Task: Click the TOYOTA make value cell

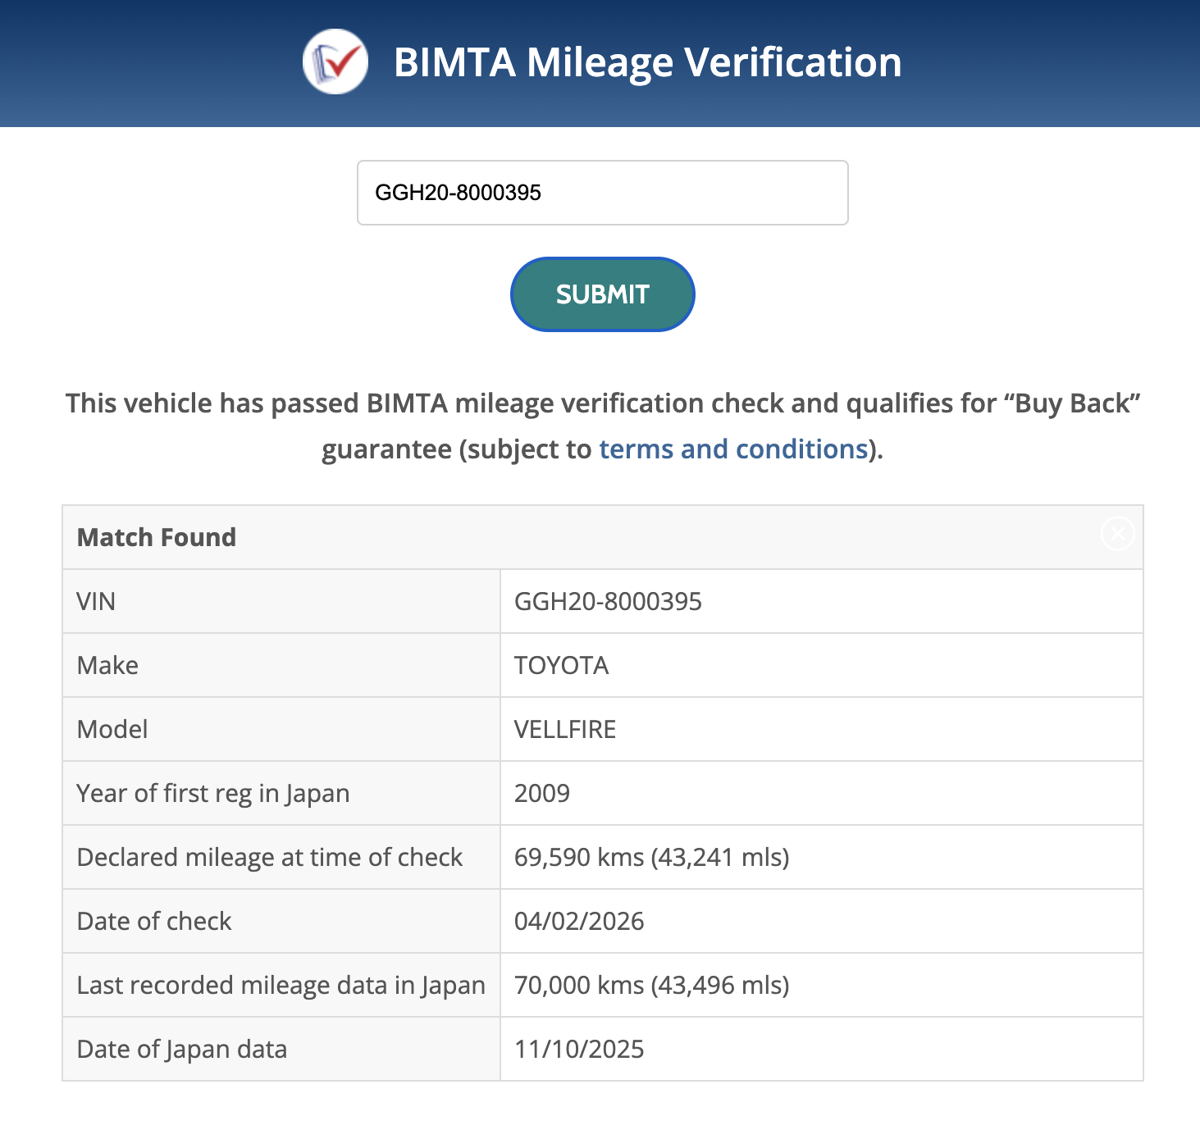Action: point(561,665)
